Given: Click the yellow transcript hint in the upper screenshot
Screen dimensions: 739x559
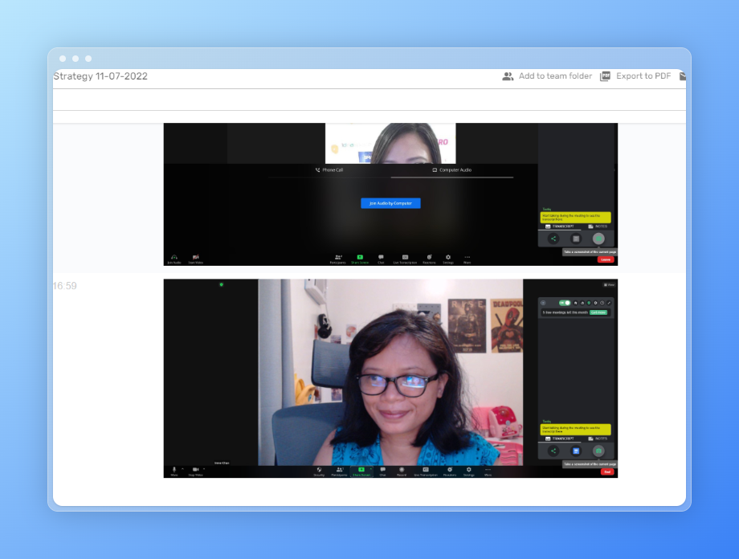Looking at the screenshot, I should [x=575, y=217].
